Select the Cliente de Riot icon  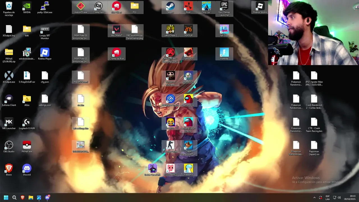click(117, 54)
